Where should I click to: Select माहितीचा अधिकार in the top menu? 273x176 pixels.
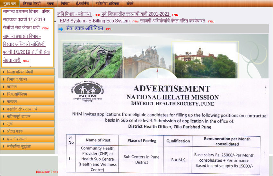(x=107, y=4)
